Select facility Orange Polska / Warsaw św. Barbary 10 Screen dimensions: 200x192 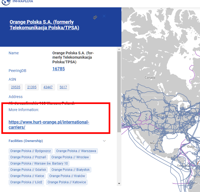(x=39, y=163)
